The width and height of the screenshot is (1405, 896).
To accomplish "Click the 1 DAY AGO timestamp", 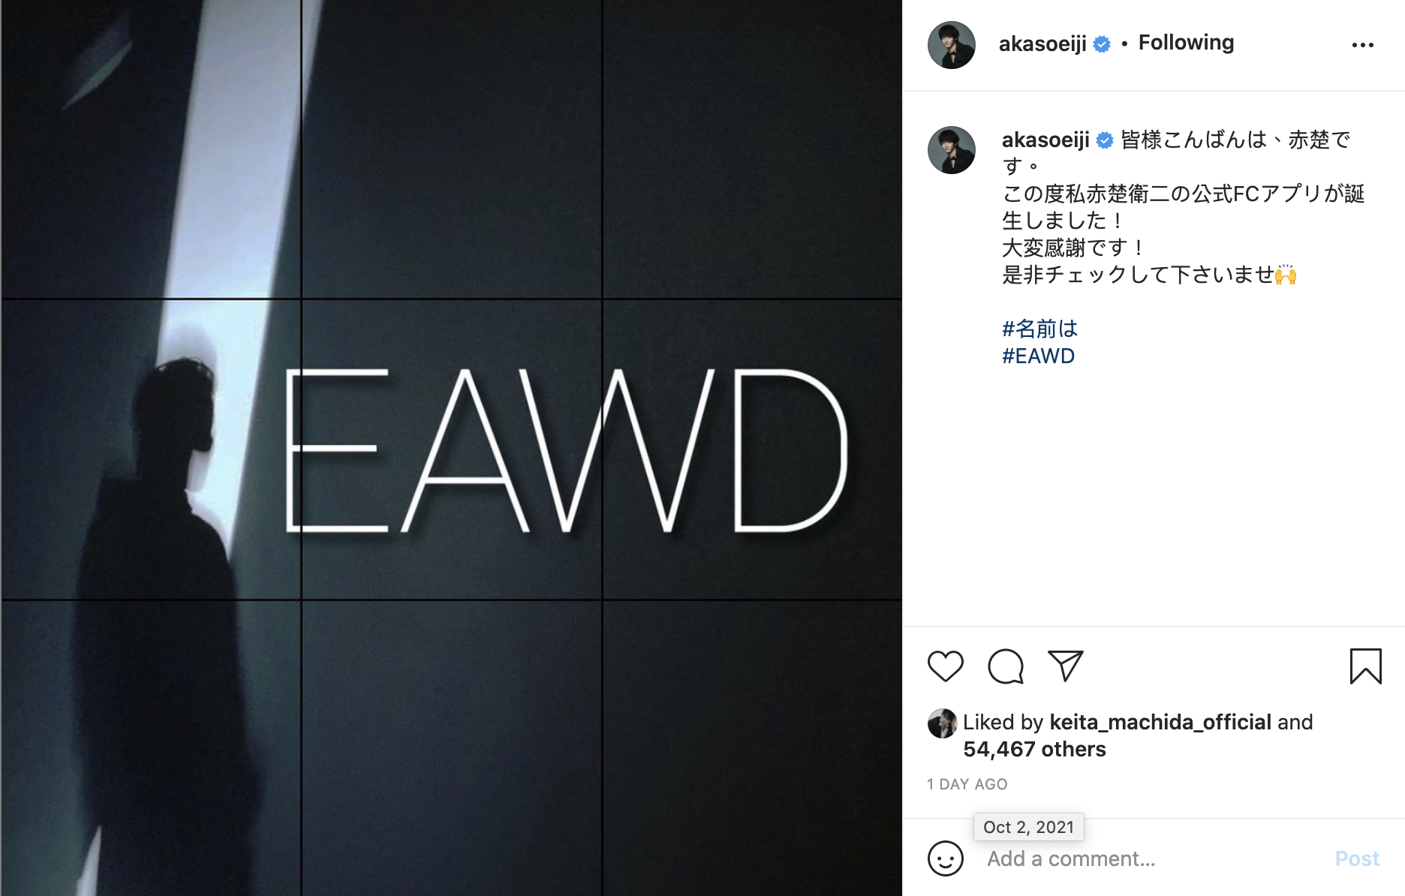I will (967, 784).
